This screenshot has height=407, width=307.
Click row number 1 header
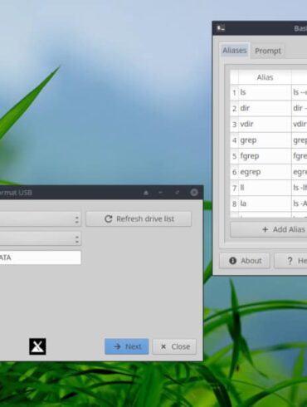[x=234, y=92]
